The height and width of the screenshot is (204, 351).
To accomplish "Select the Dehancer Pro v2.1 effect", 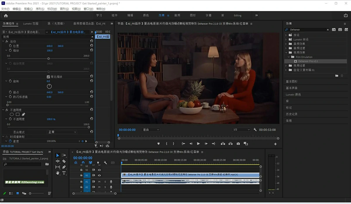I will coord(308,61).
